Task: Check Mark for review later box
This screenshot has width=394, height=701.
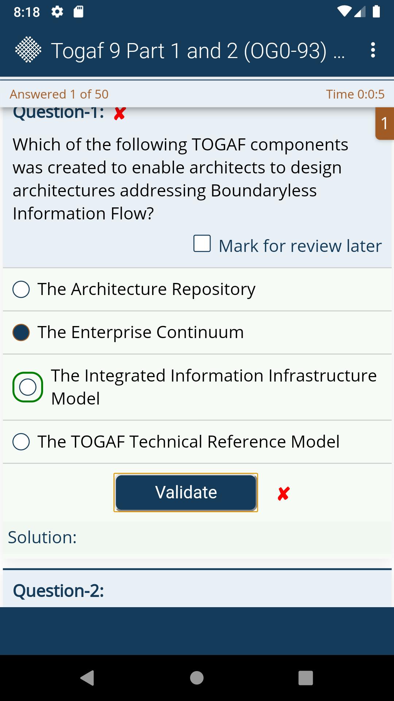Action: point(202,244)
